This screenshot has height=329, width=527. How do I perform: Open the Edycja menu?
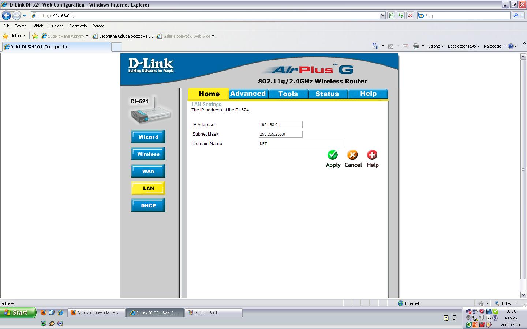coord(20,26)
